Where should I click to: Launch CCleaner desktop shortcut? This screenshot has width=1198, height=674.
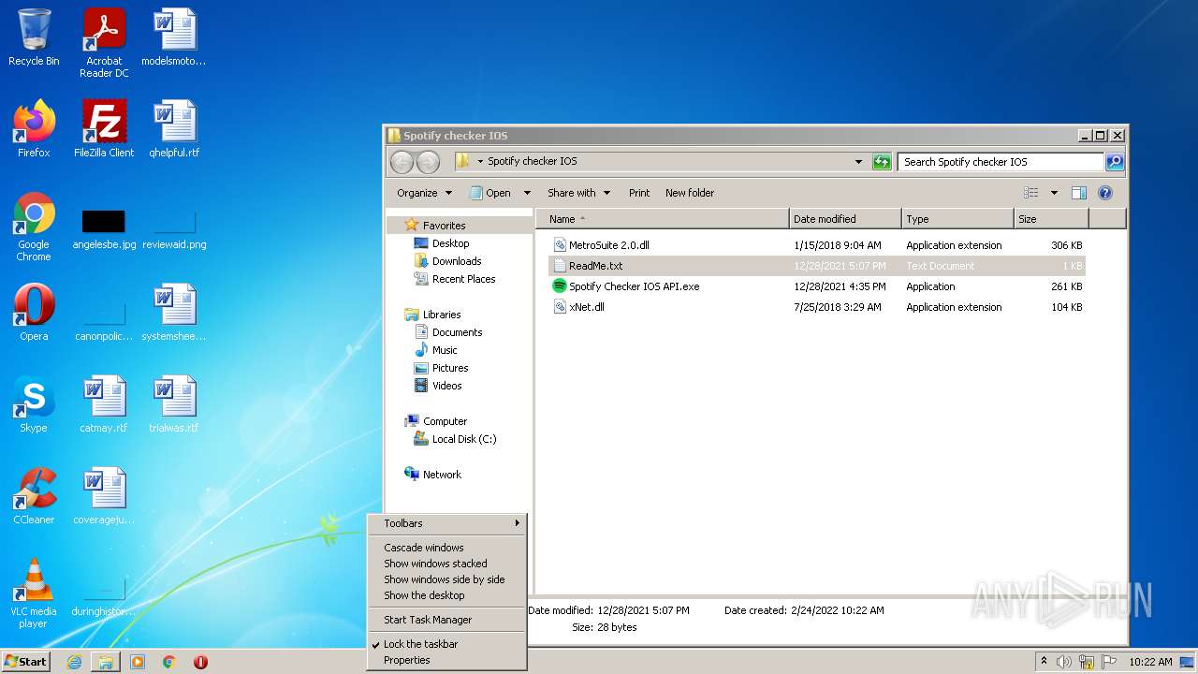click(34, 496)
